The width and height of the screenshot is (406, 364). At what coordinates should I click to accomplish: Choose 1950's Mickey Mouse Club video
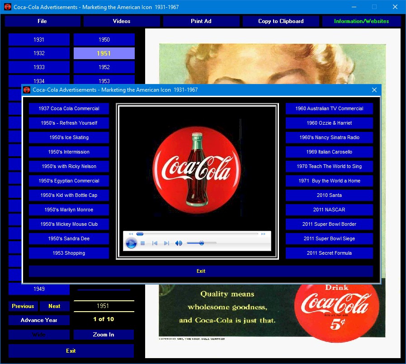coord(69,224)
